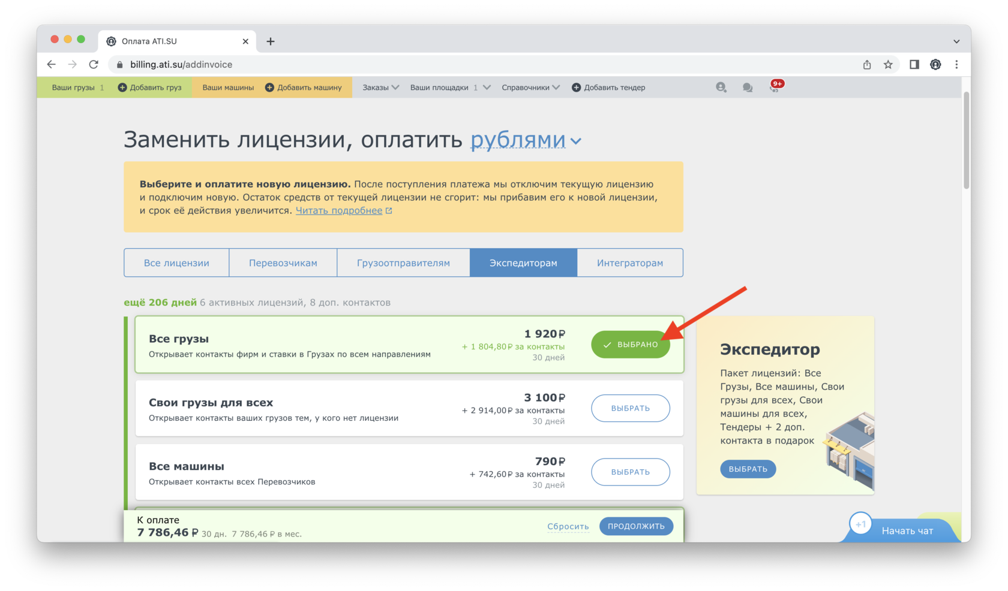Screen dimensions: 1008x591
Task: Click ПРОДОЛЖИТЬ to proceed to payment
Action: pos(636,526)
